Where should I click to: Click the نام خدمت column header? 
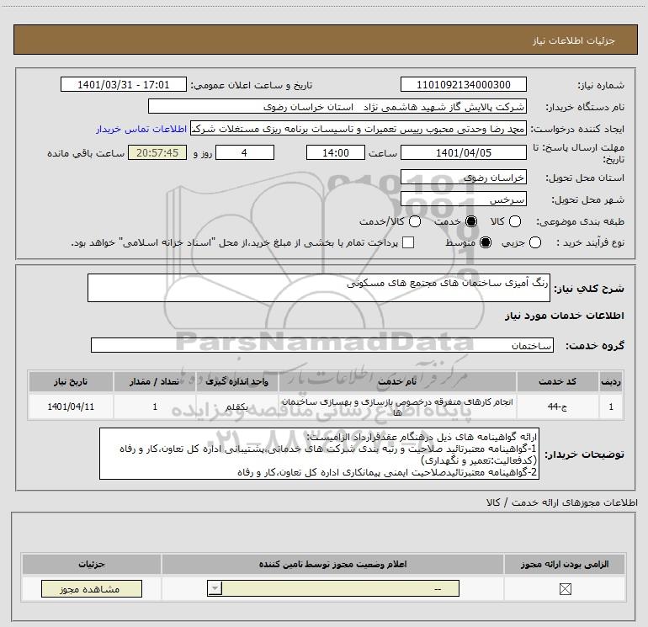pyautogui.click(x=397, y=381)
